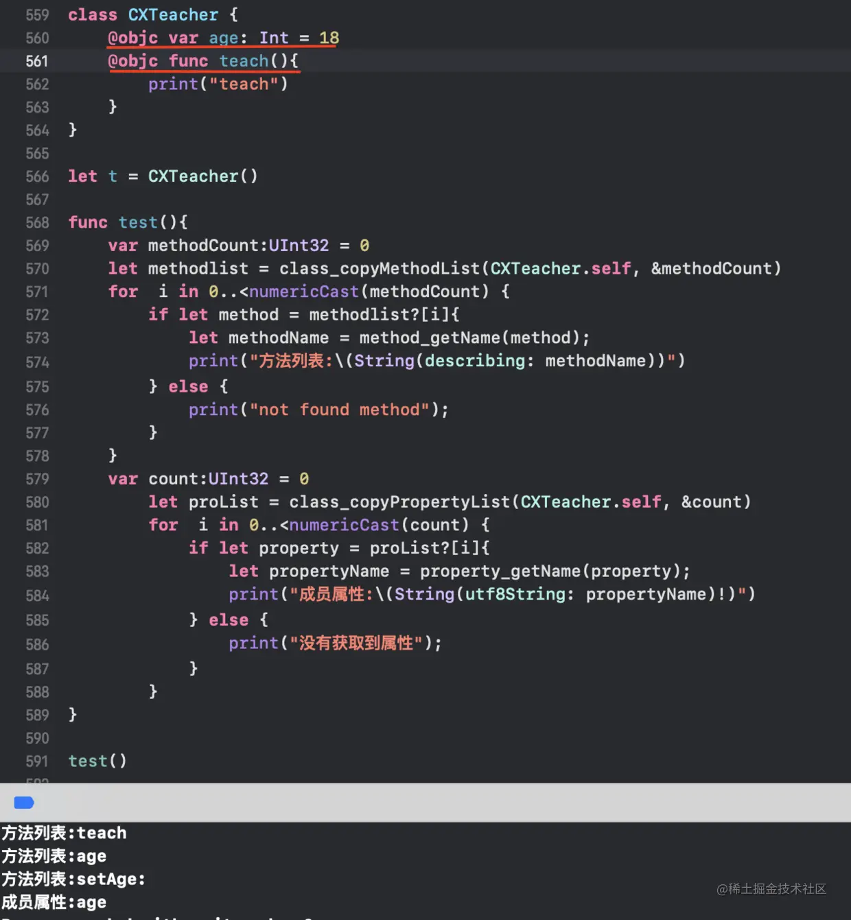Click console output '方法列表:teach'
The height and width of the screenshot is (920, 851).
(64, 833)
